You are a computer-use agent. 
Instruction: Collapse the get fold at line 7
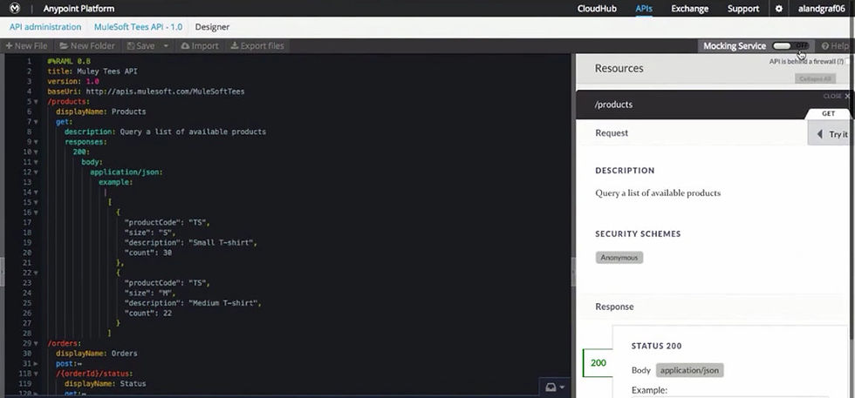point(36,121)
